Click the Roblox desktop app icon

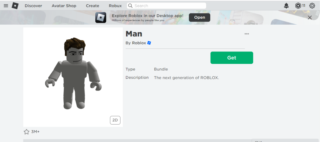tap(101, 17)
